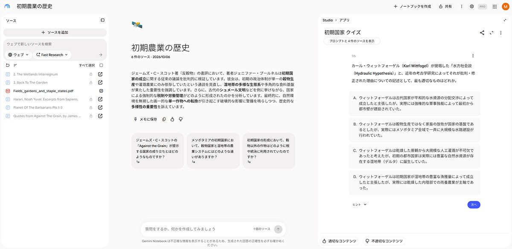This screenshot has width=512, height=249.
Task: Choose quiz answer option B
Action: point(415,130)
